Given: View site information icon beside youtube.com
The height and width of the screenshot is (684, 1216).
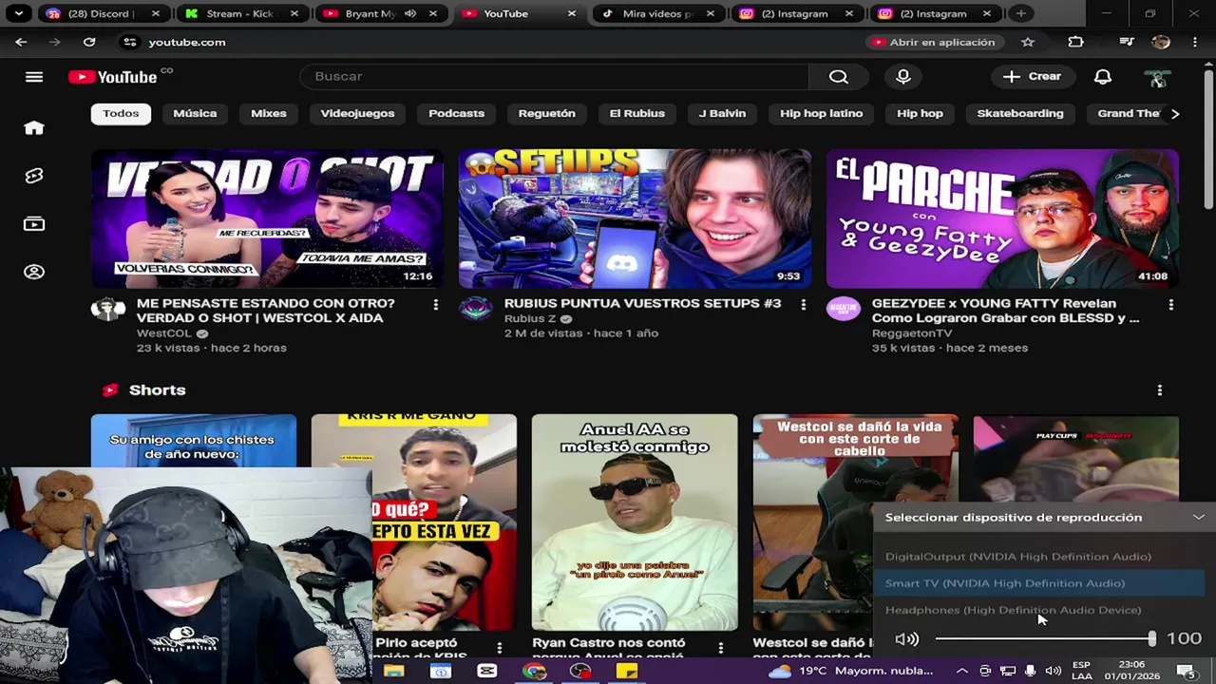Looking at the screenshot, I should coord(130,42).
